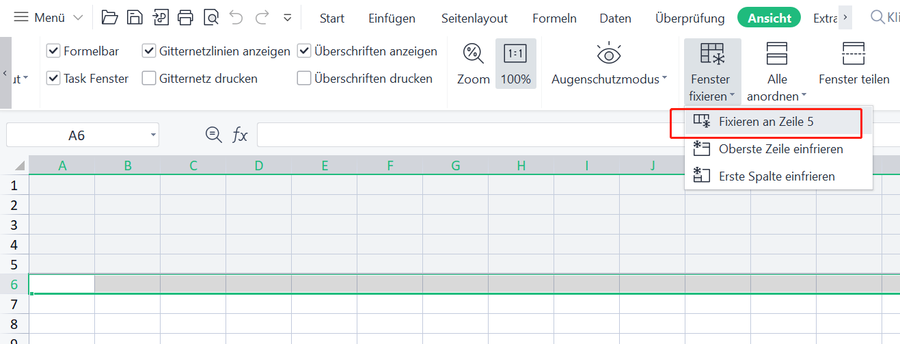Toggle Gitternetzlinien anzeigen checkbox

149,51
